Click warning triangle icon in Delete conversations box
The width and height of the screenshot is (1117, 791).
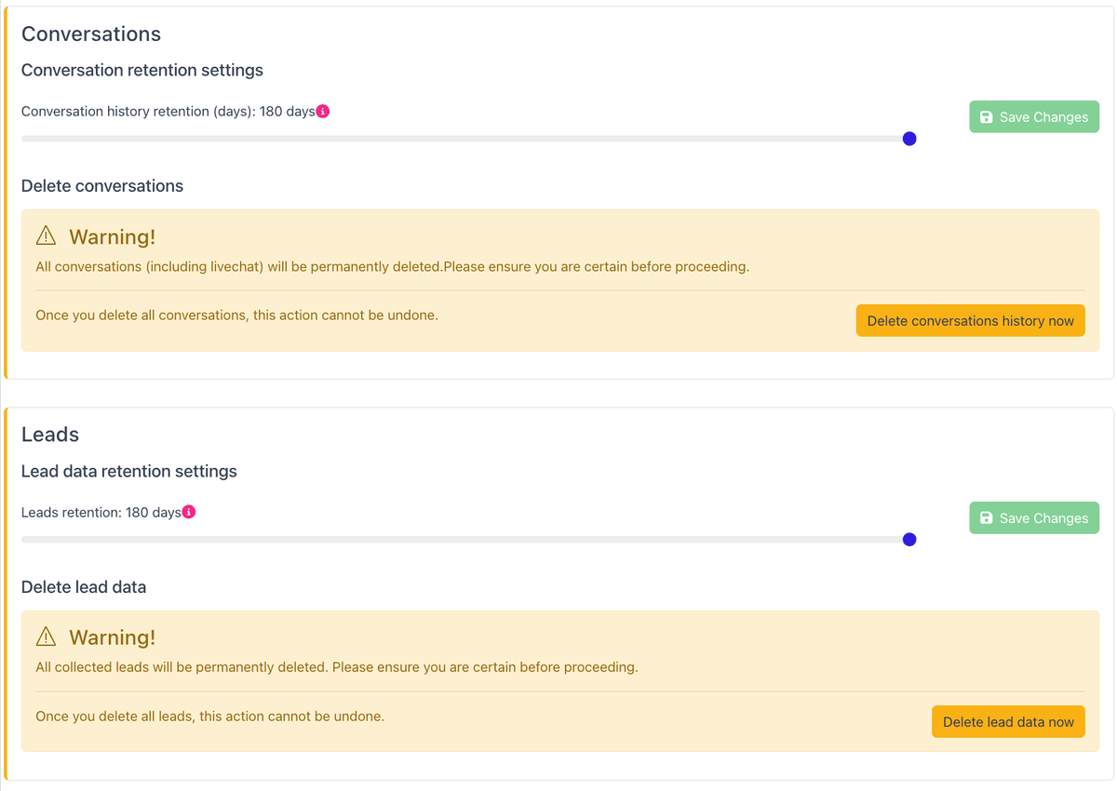point(46,236)
